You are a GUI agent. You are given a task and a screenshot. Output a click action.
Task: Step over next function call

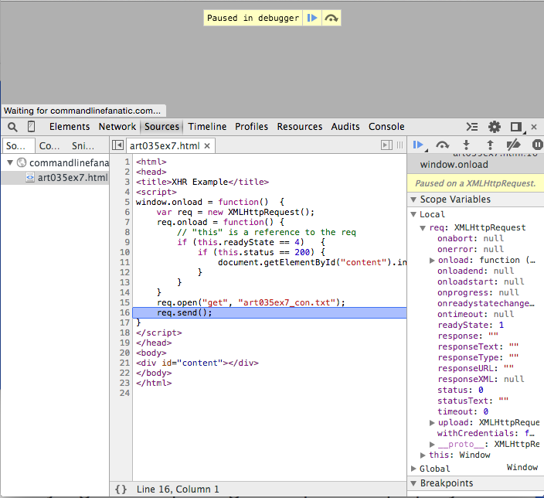coord(442,145)
